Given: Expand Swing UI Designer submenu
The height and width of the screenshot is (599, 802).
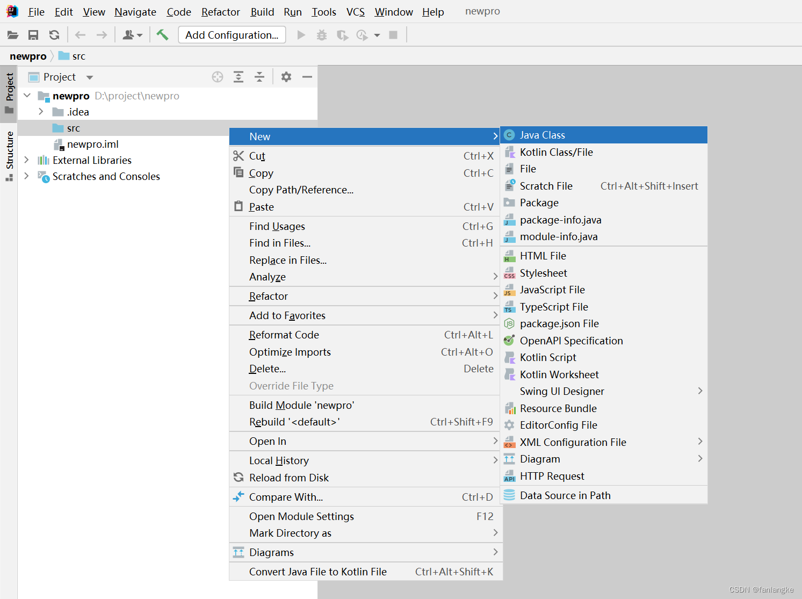Looking at the screenshot, I should (x=604, y=391).
